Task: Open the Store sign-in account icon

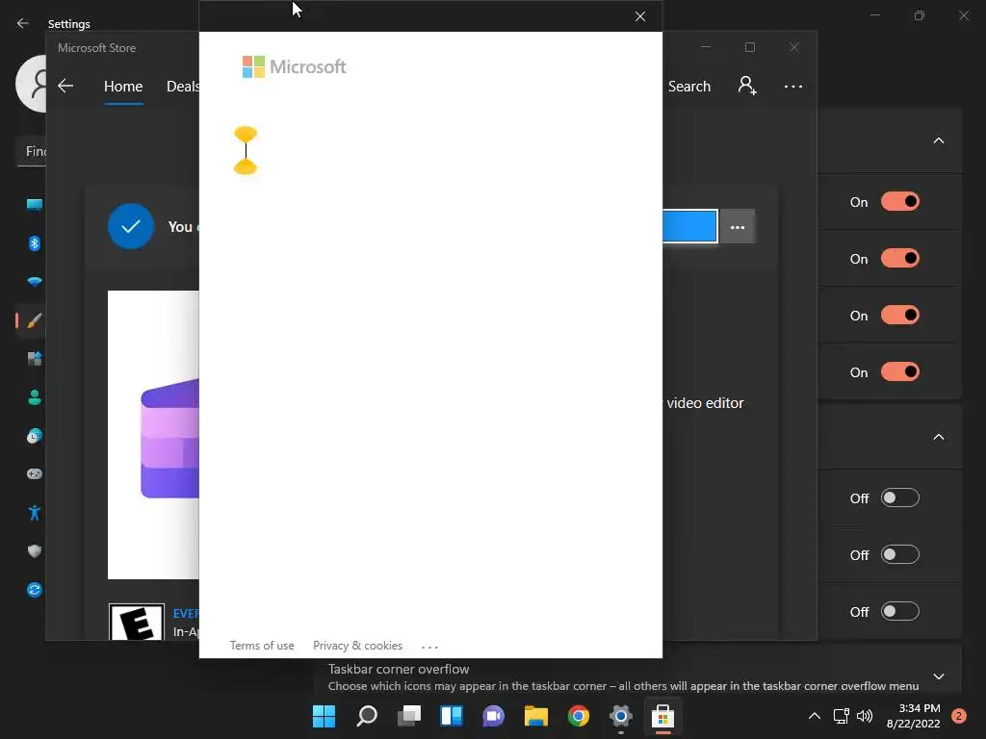Action: pyautogui.click(x=747, y=86)
